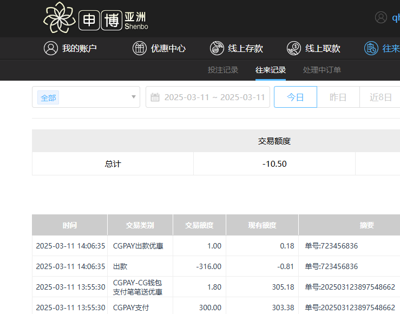The height and width of the screenshot is (314, 400).
Task: Expand the dropdown arrow beside 全部
Action: 134,97
